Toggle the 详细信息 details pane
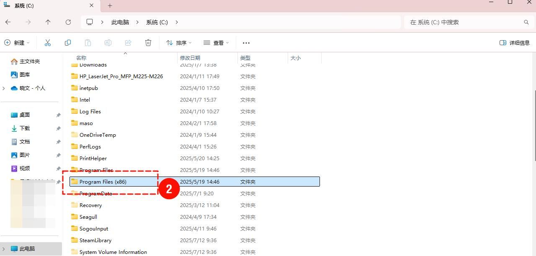Viewport: 536px width, 256px height. 514,42
